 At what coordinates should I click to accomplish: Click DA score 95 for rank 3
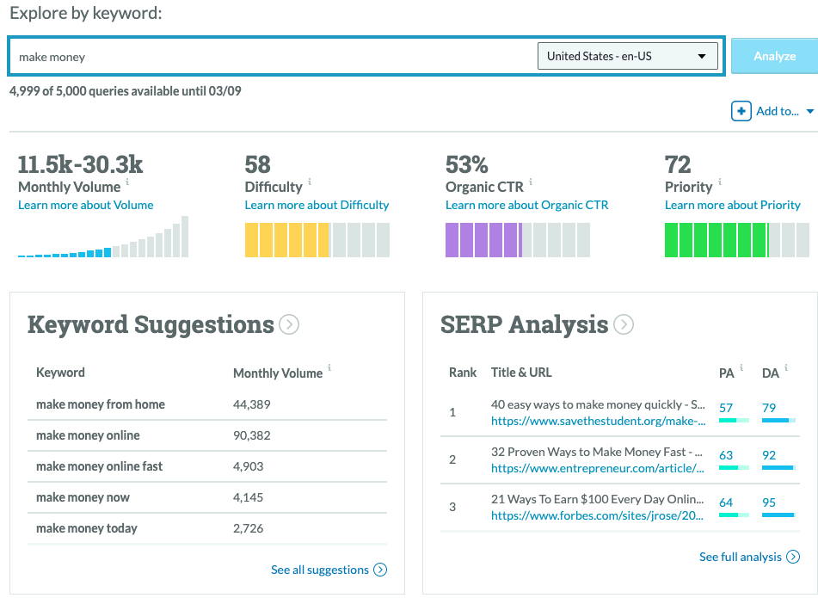769,502
